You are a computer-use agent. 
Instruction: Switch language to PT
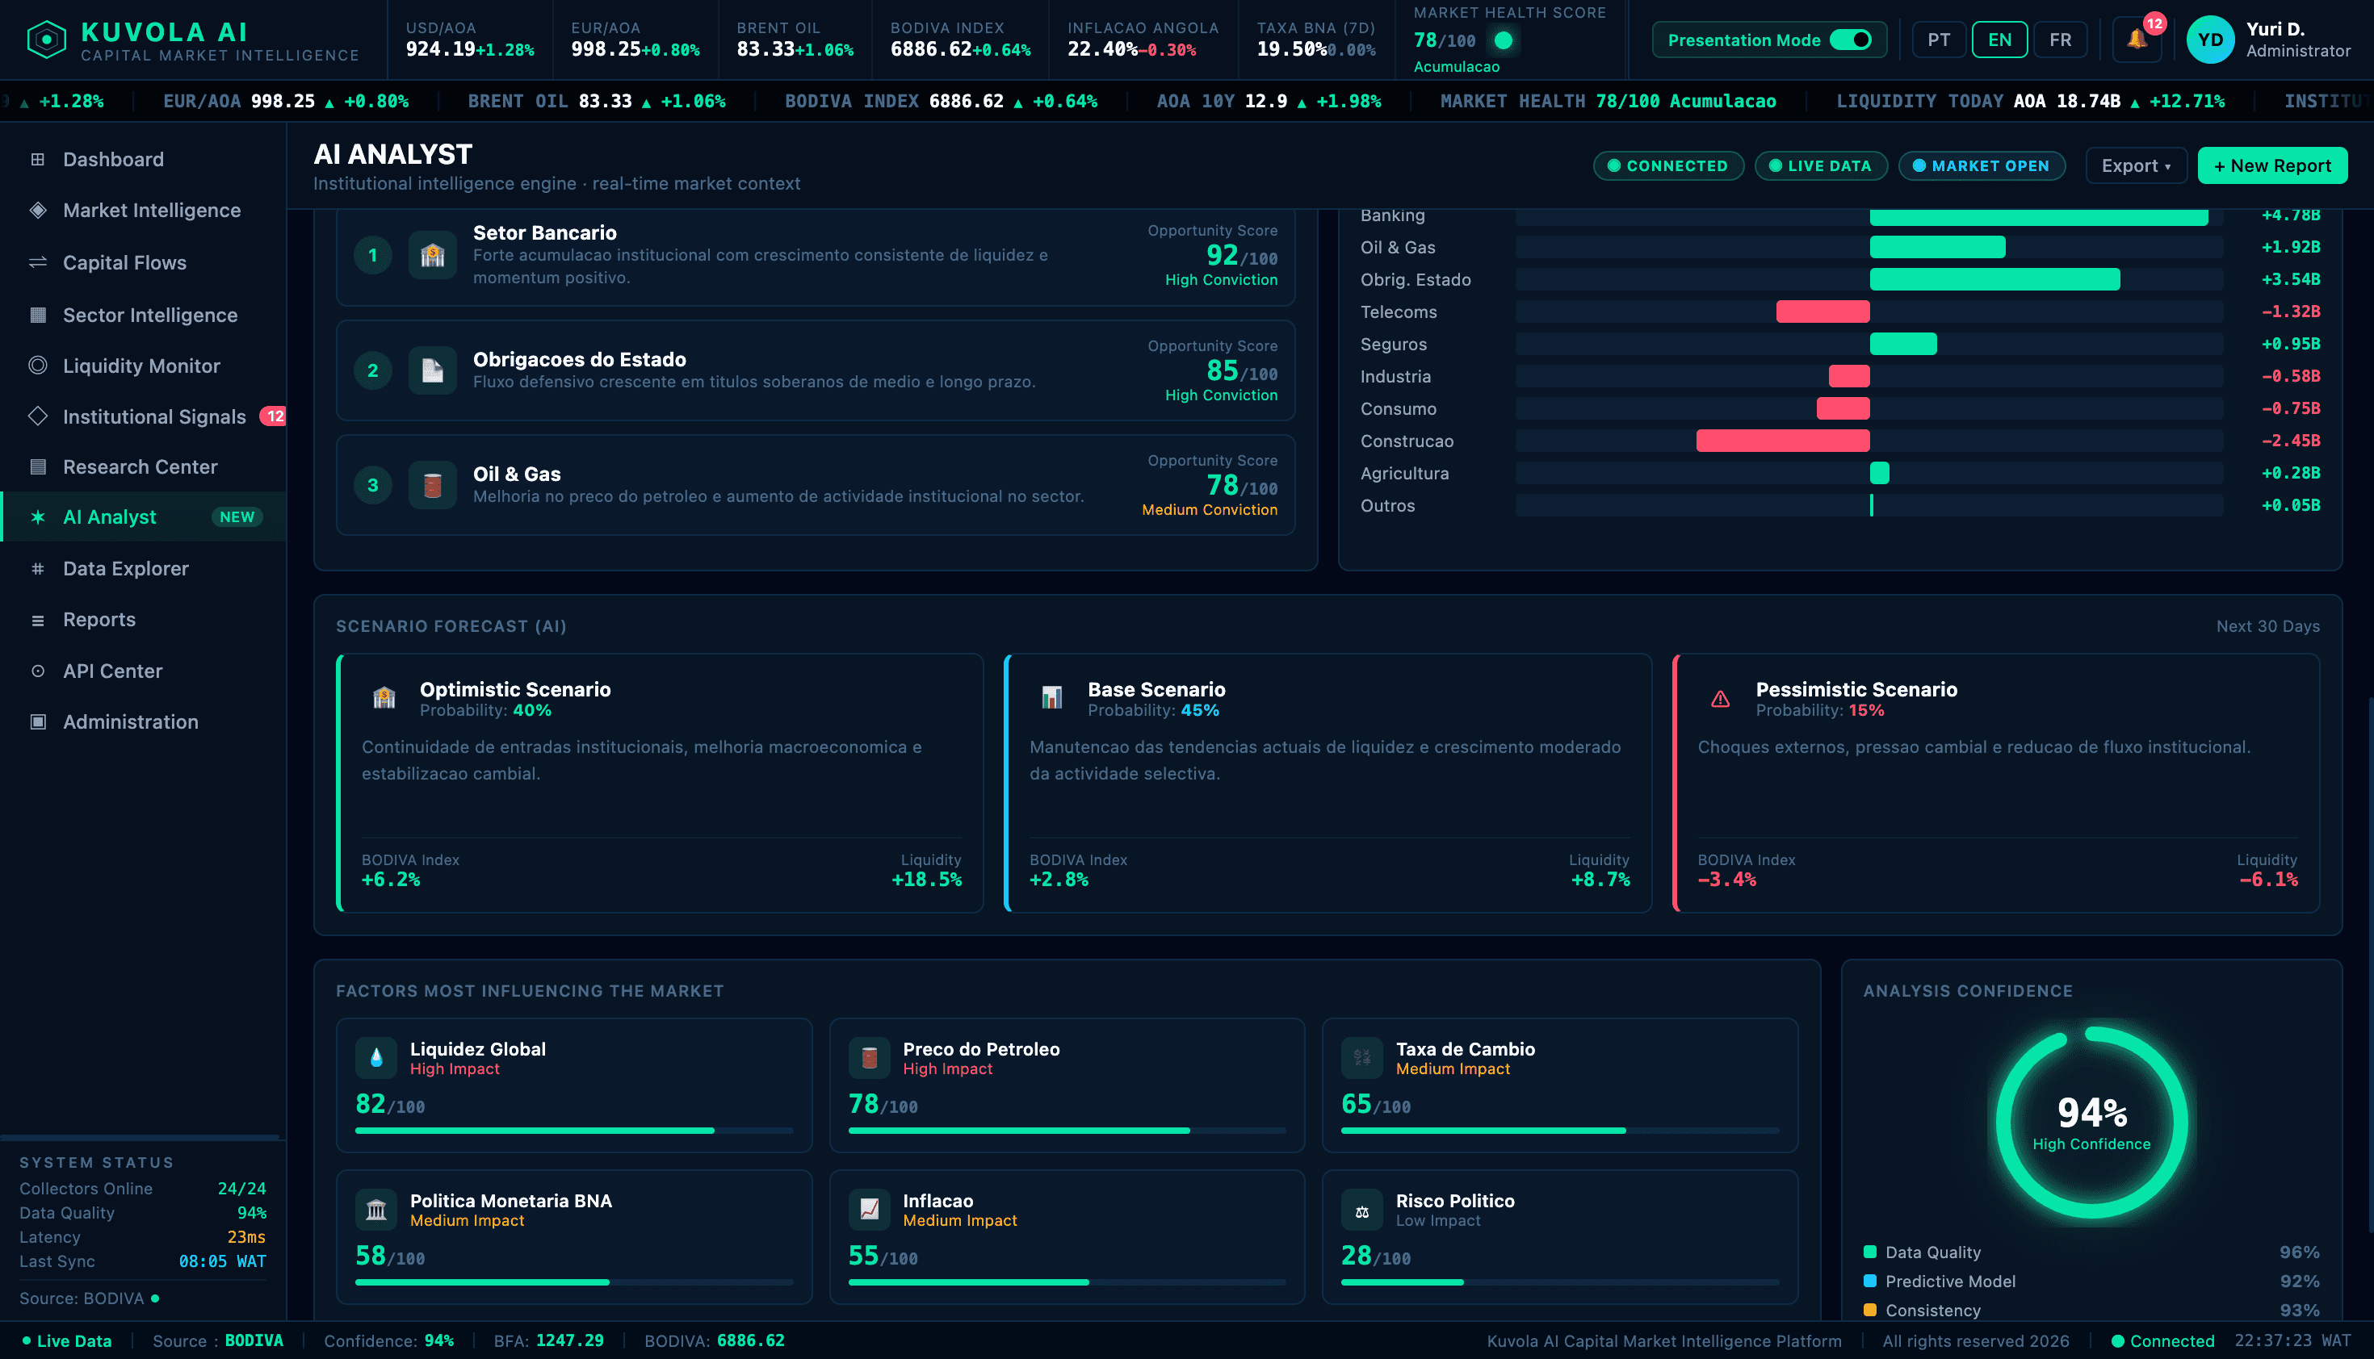click(x=1939, y=40)
